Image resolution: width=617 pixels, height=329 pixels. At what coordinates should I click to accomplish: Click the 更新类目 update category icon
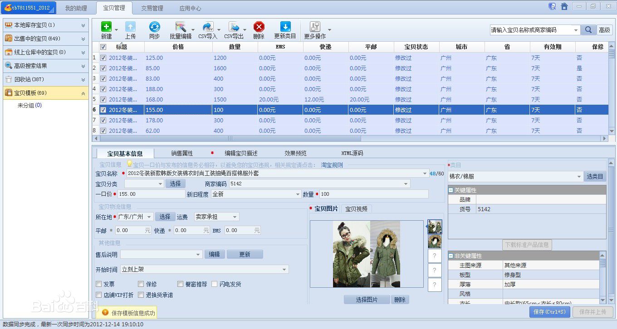(x=285, y=27)
